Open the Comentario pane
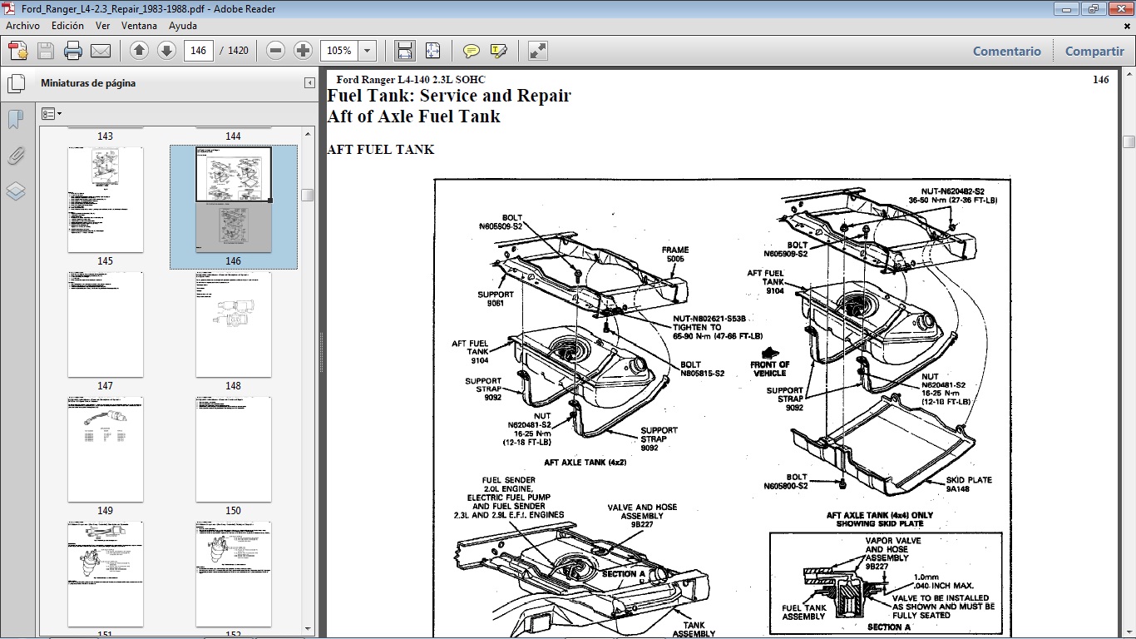Image resolution: width=1136 pixels, height=639 pixels. point(1007,51)
